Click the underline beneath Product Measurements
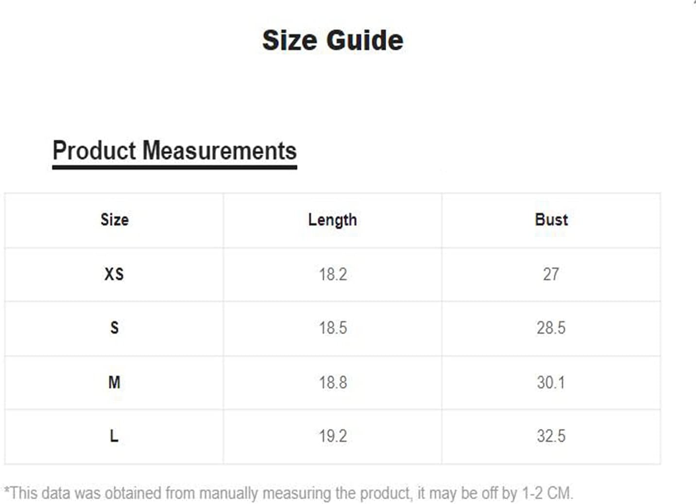Image resolution: width=696 pixels, height=504 pixels. 174,167
